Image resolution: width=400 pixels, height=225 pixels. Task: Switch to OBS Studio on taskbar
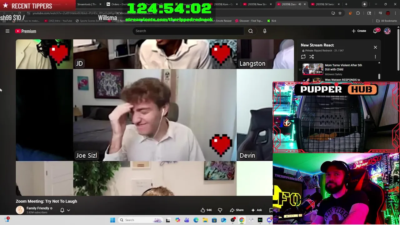tap(232, 220)
